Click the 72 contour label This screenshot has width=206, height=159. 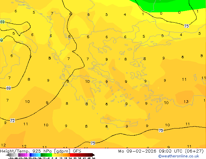12,120
